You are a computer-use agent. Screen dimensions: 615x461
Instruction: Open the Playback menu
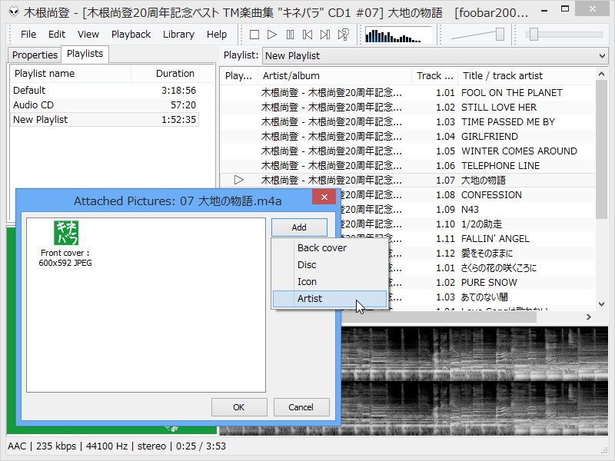131,34
